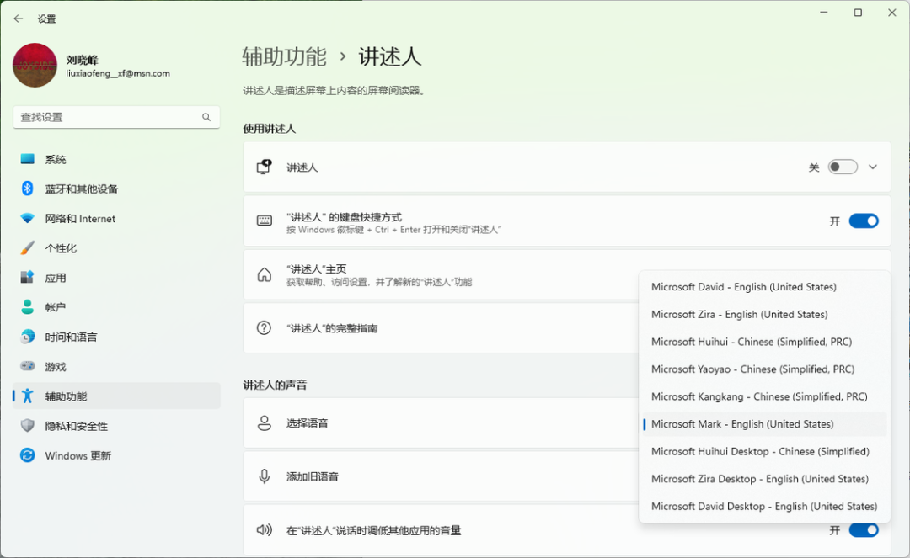
Task: Open 系统 settings from the sidebar
Action: (x=116, y=159)
